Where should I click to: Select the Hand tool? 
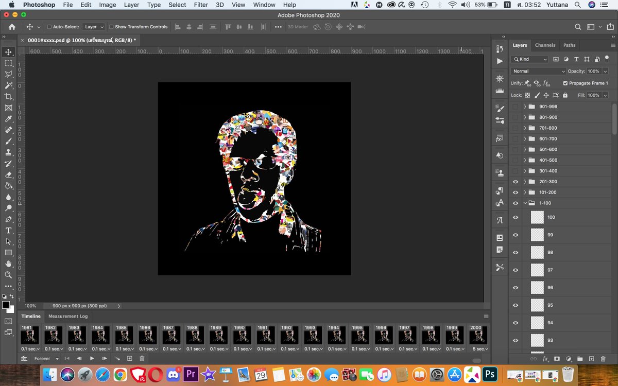(x=8, y=264)
